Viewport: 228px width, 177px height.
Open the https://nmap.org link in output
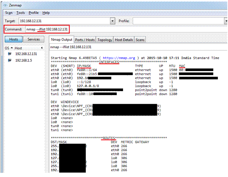(x=119, y=58)
